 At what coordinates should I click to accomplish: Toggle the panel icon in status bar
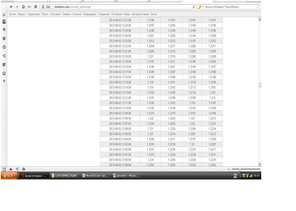[4, 169]
